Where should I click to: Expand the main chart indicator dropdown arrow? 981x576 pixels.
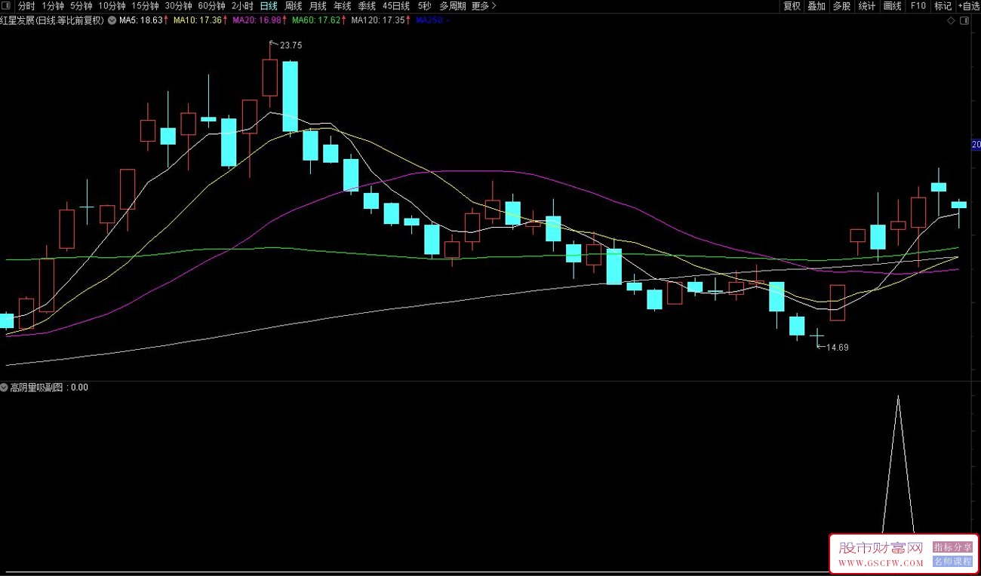(x=112, y=20)
